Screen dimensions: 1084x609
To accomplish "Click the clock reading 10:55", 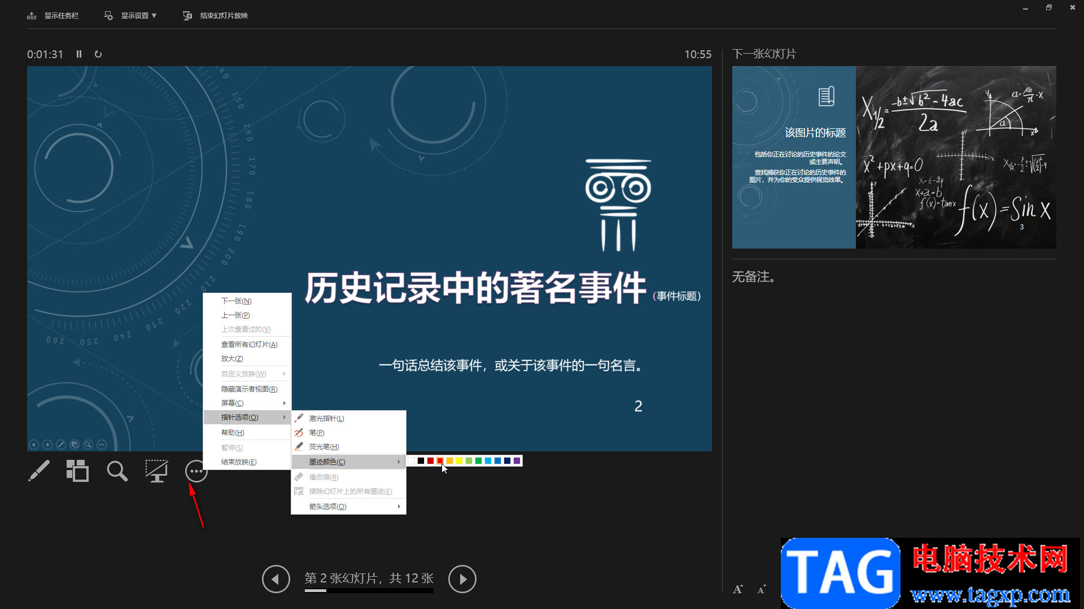I will pos(698,54).
